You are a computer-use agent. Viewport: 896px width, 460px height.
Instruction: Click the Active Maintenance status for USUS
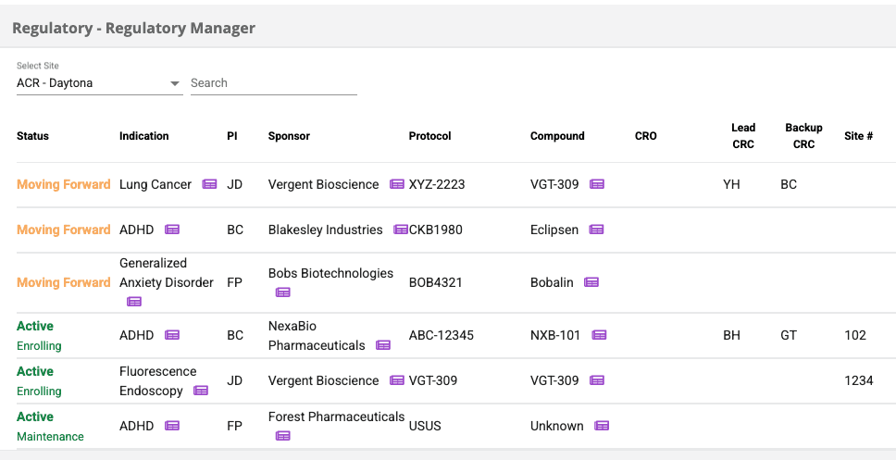50,427
